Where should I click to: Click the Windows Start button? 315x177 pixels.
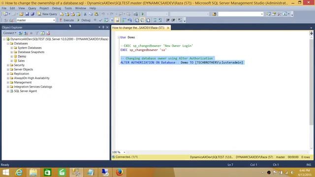click(x=6, y=173)
